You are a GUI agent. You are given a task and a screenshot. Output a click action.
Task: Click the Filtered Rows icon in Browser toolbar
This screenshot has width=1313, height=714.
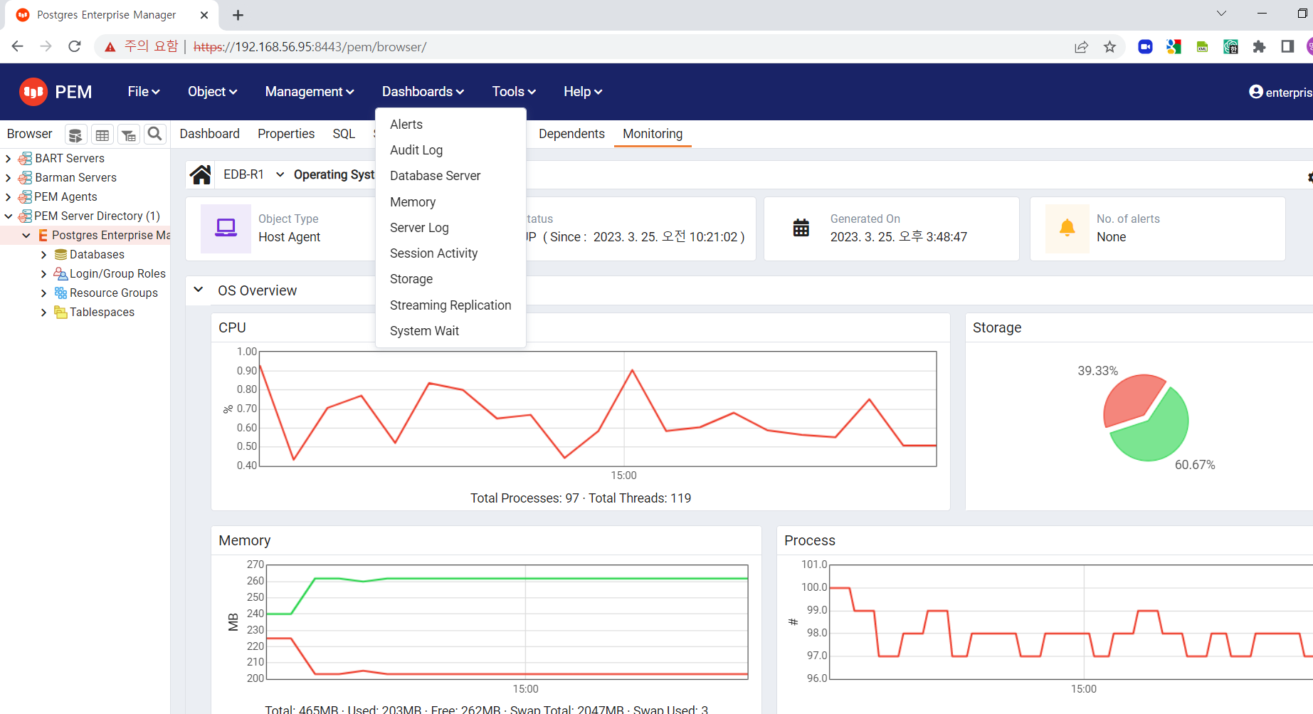pos(129,135)
